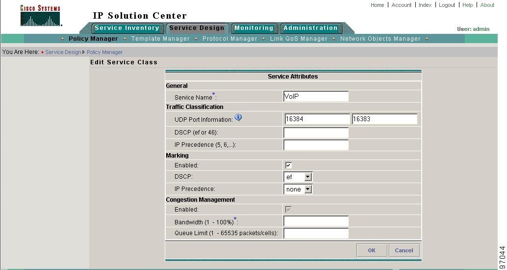Click the 'IP Solution Center' title

[x=140, y=16]
